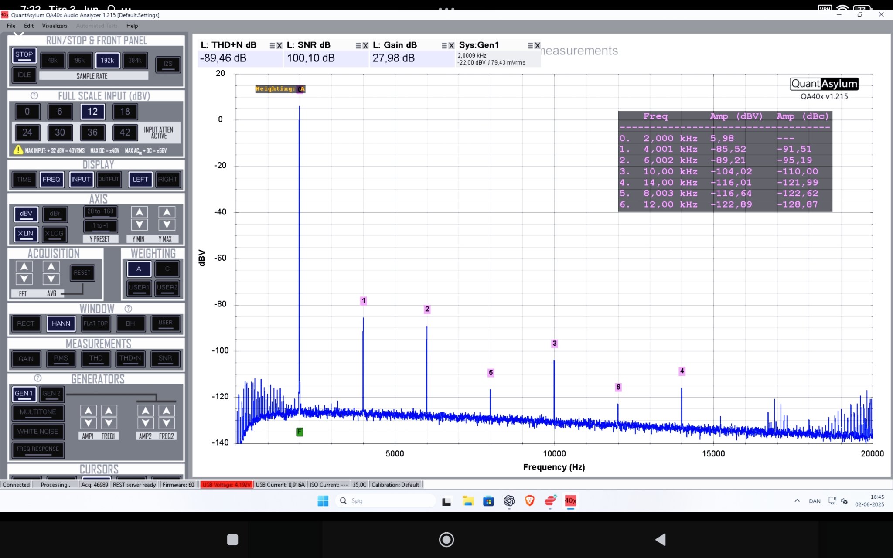
Task: Decrease Y MIN with the down arrow
Action: pos(139,225)
